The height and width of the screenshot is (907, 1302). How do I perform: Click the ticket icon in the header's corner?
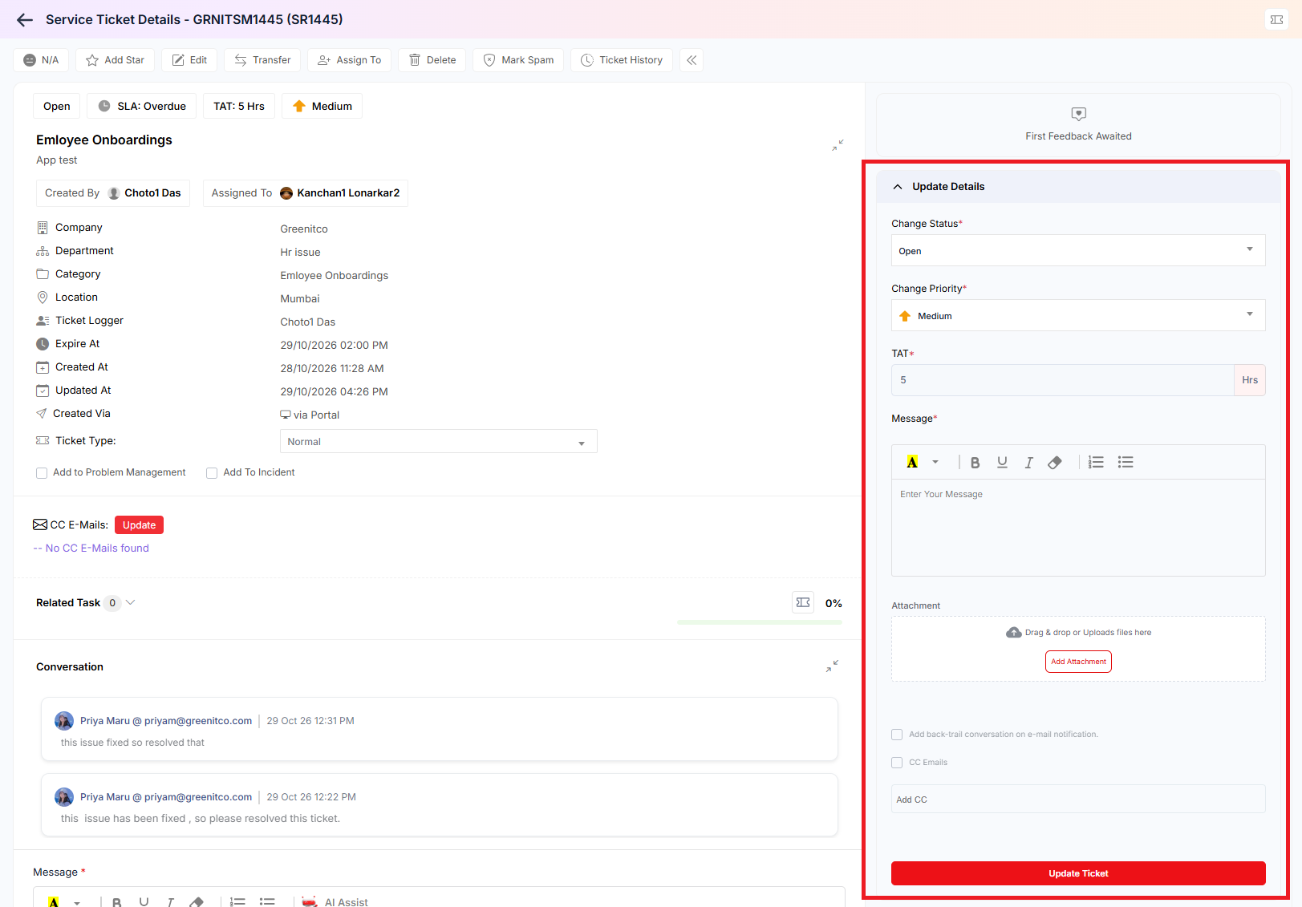(x=1276, y=19)
